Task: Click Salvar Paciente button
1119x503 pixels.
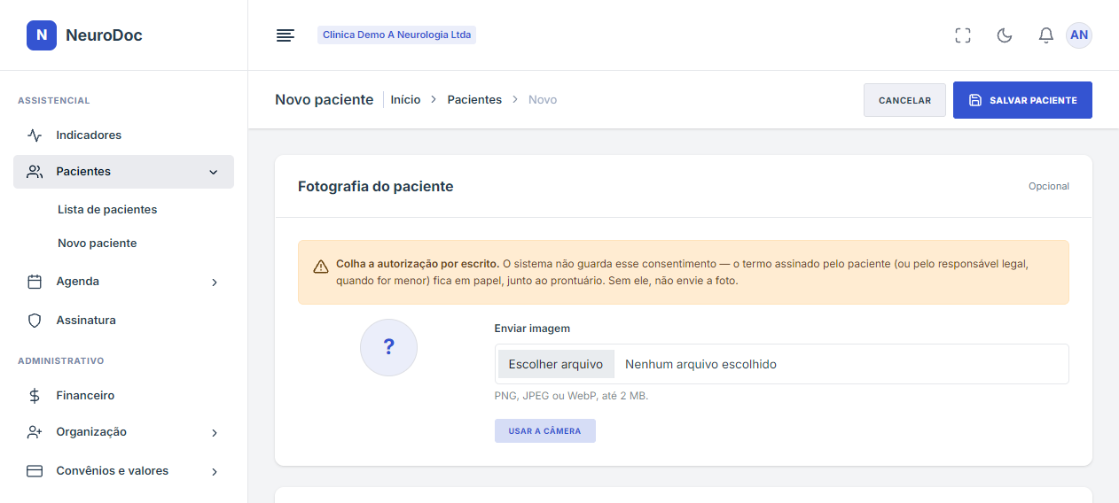Action: [1022, 100]
